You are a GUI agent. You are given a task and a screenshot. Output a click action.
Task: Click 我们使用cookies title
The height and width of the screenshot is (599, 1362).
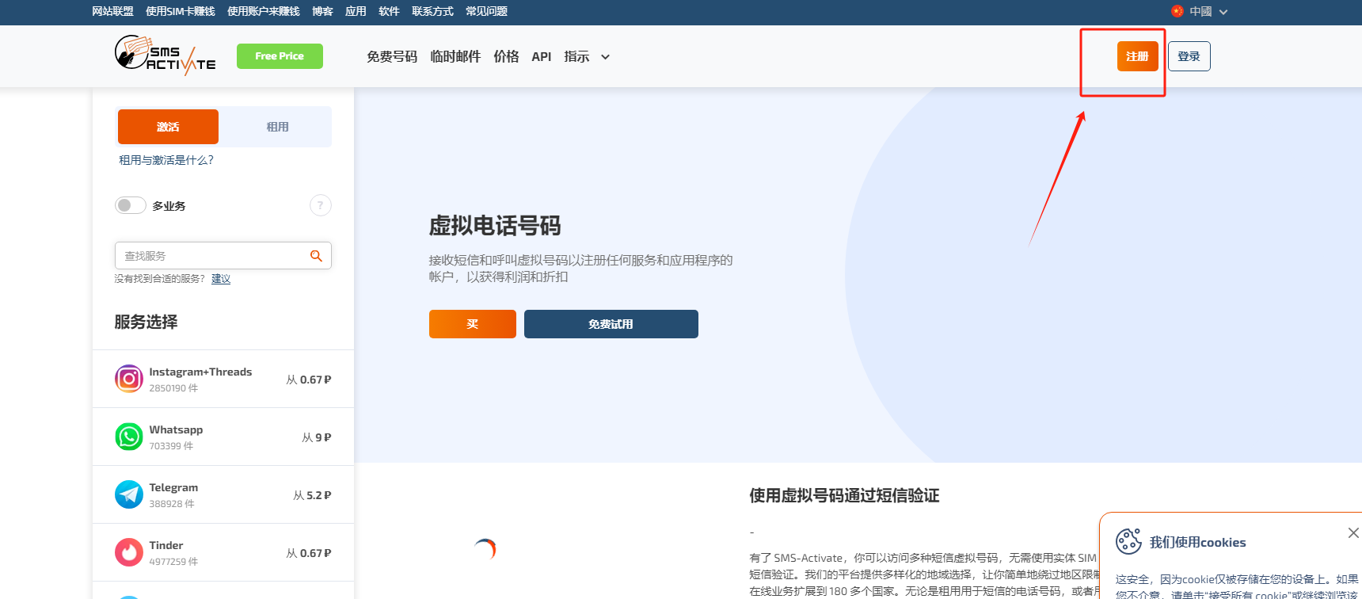(1198, 542)
